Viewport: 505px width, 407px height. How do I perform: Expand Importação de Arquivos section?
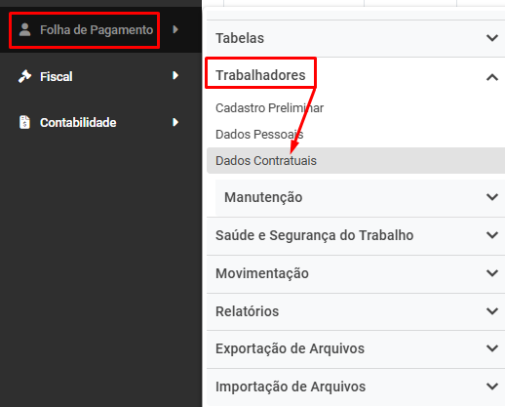(x=356, y=387)
